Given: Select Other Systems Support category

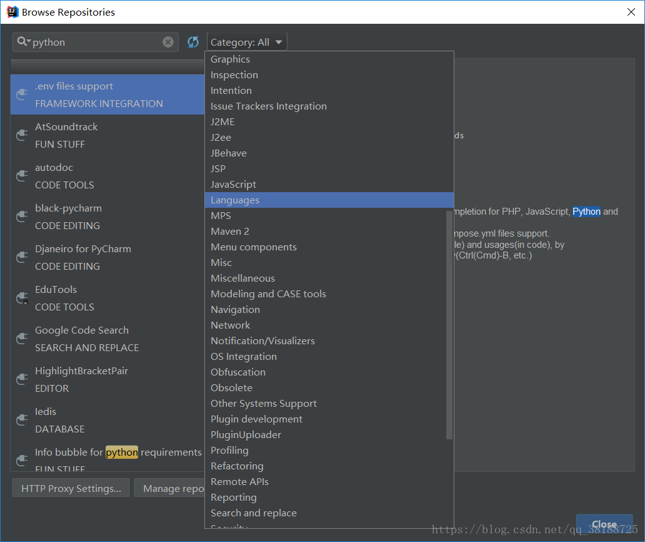Looking at the screenshot, I should (x=326, y=404).
